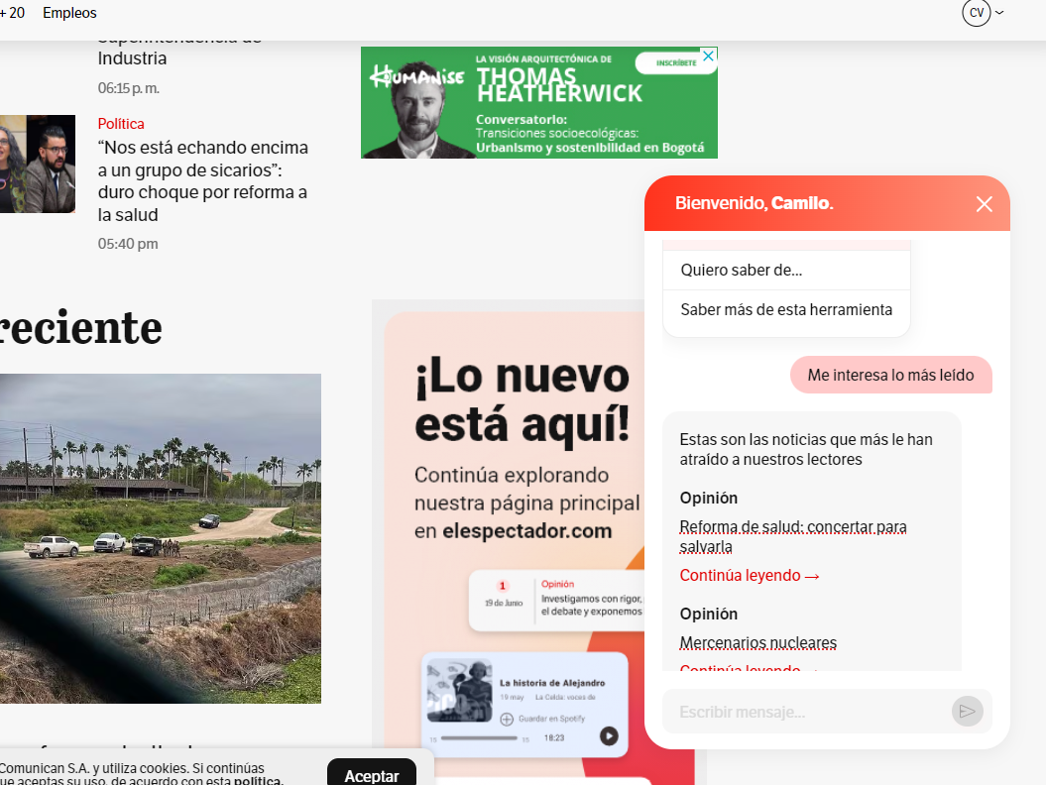Open the grupo de sicarios headline
This screenshot has width=1046, height=785.
[203, 180]
